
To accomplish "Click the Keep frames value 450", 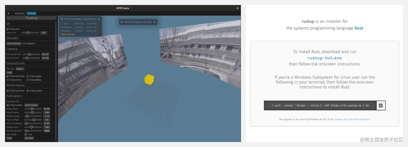I will (47, 113).
